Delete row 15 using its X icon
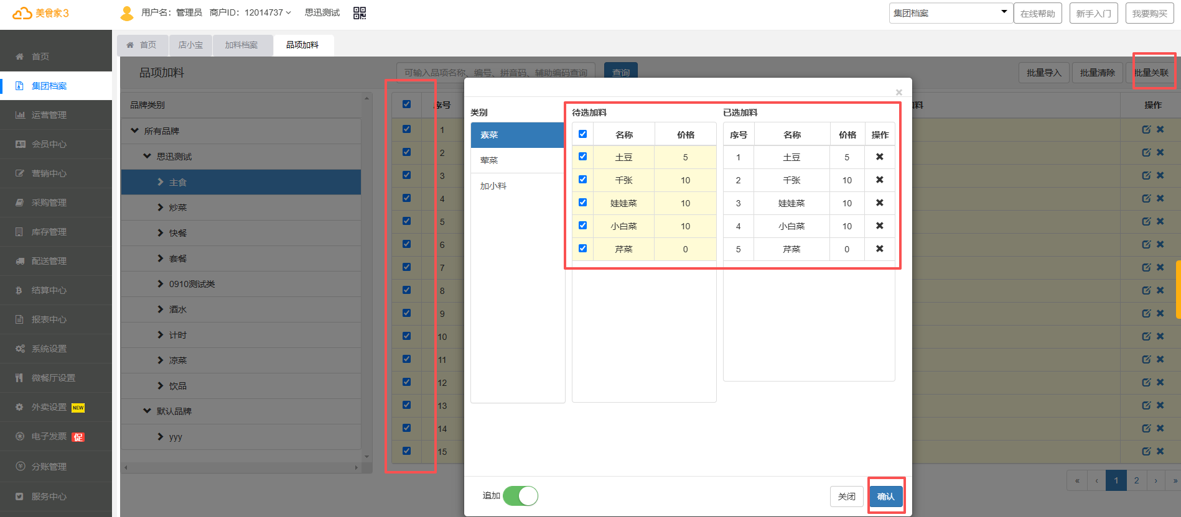This screenshot has width=1181, height=517. [1160, 452]
